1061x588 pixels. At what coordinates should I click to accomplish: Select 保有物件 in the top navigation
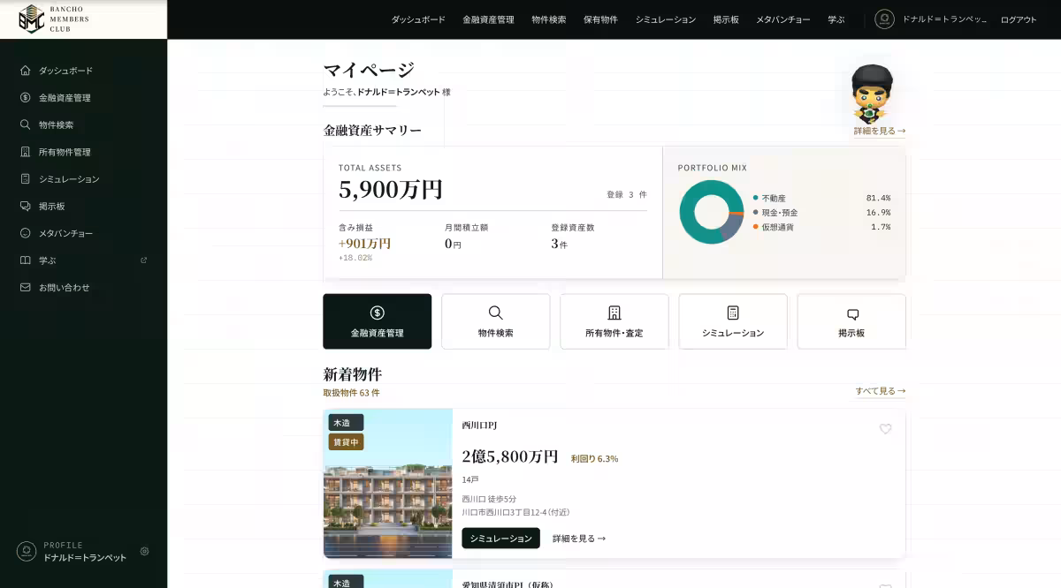pyautogui.click(x=601, y=19)
